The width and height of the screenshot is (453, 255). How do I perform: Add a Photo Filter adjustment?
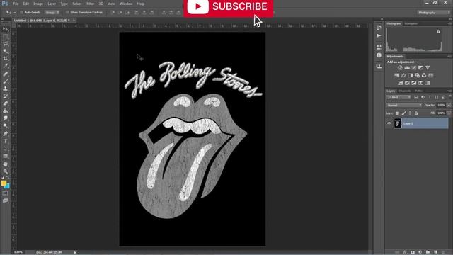coord(417,76)
